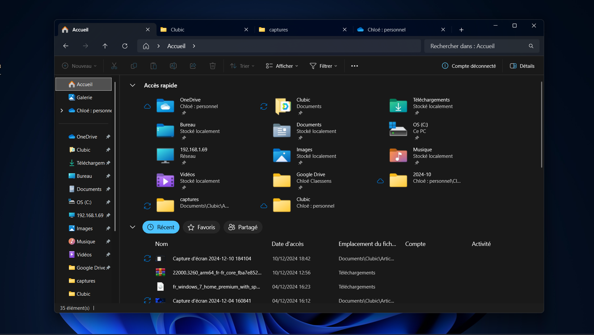Select the Cut icon in the toolbar
The height and width of the screenshot is (335, 594).
pyautogui.click(x=114, y=66)
